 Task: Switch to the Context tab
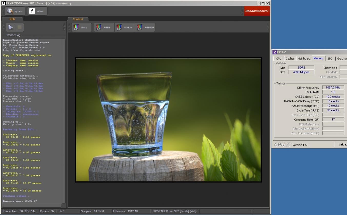(x=78, y=19)
